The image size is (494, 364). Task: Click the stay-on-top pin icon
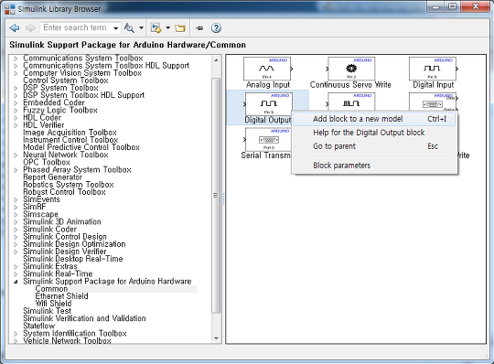click(x=199, y=28)
